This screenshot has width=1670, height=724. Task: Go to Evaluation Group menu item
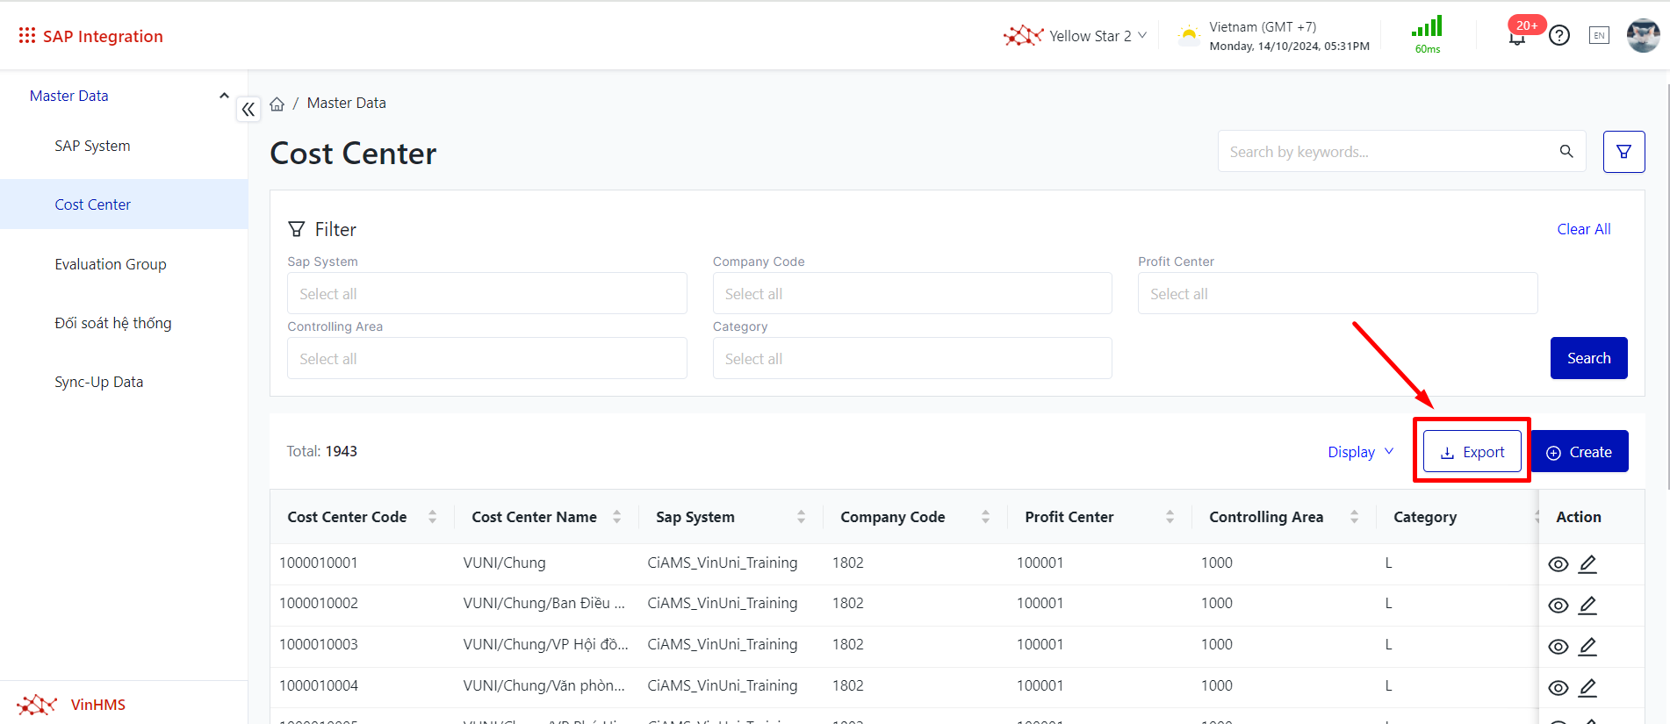click(111, 264)
